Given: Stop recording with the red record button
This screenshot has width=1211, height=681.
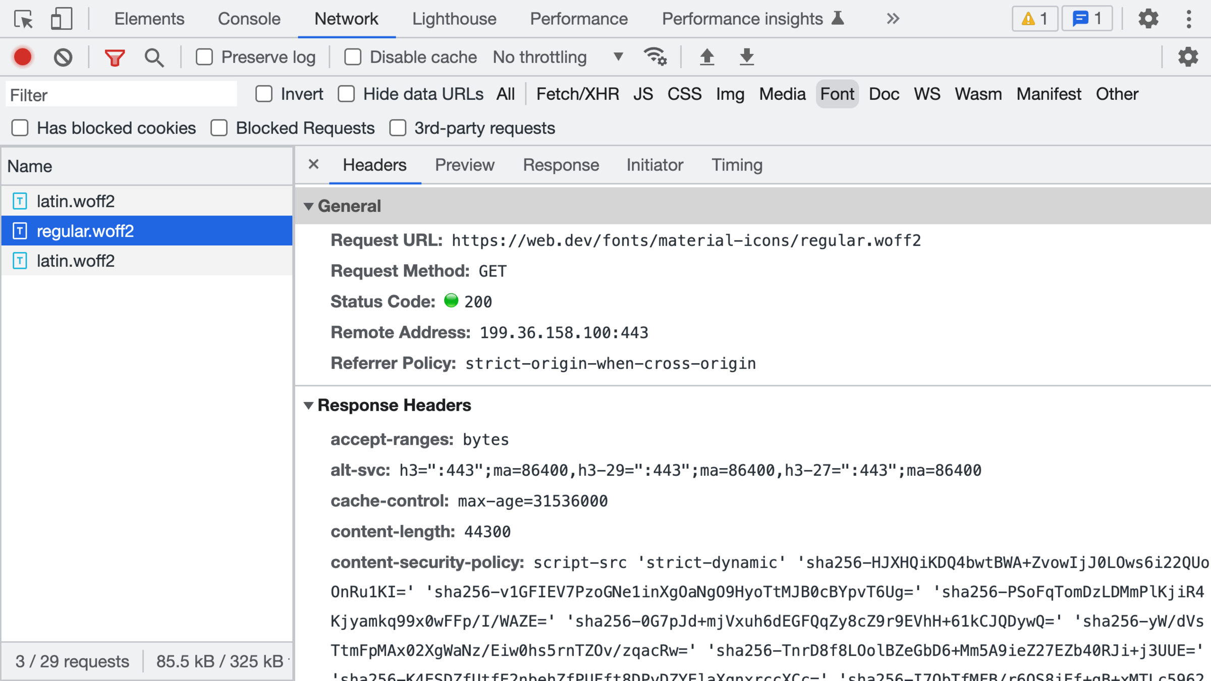Looking at the screenshot, I should [23, 57].
